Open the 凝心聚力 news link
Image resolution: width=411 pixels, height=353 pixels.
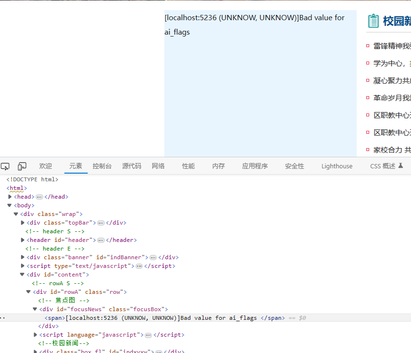click(392, 81)
